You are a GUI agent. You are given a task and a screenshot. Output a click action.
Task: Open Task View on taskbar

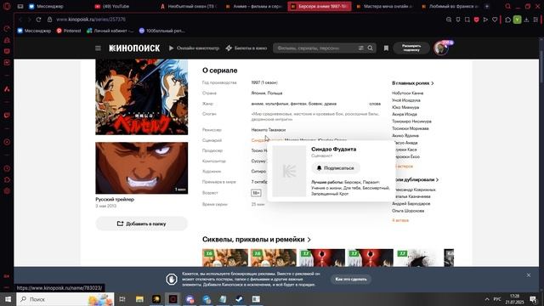coord(122,299)
